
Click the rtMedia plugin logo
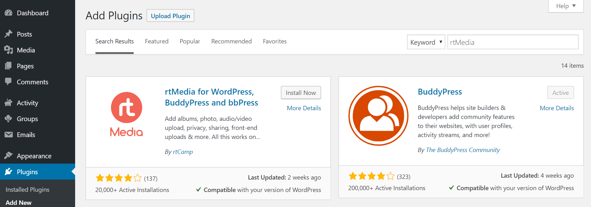tap(126, 114)
